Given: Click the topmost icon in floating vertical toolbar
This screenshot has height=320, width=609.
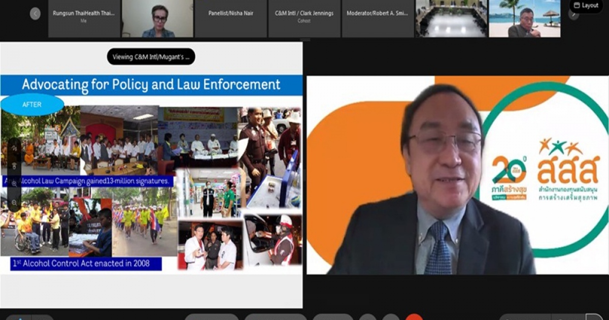Looking at the screenshot, I should pos(14,148).
